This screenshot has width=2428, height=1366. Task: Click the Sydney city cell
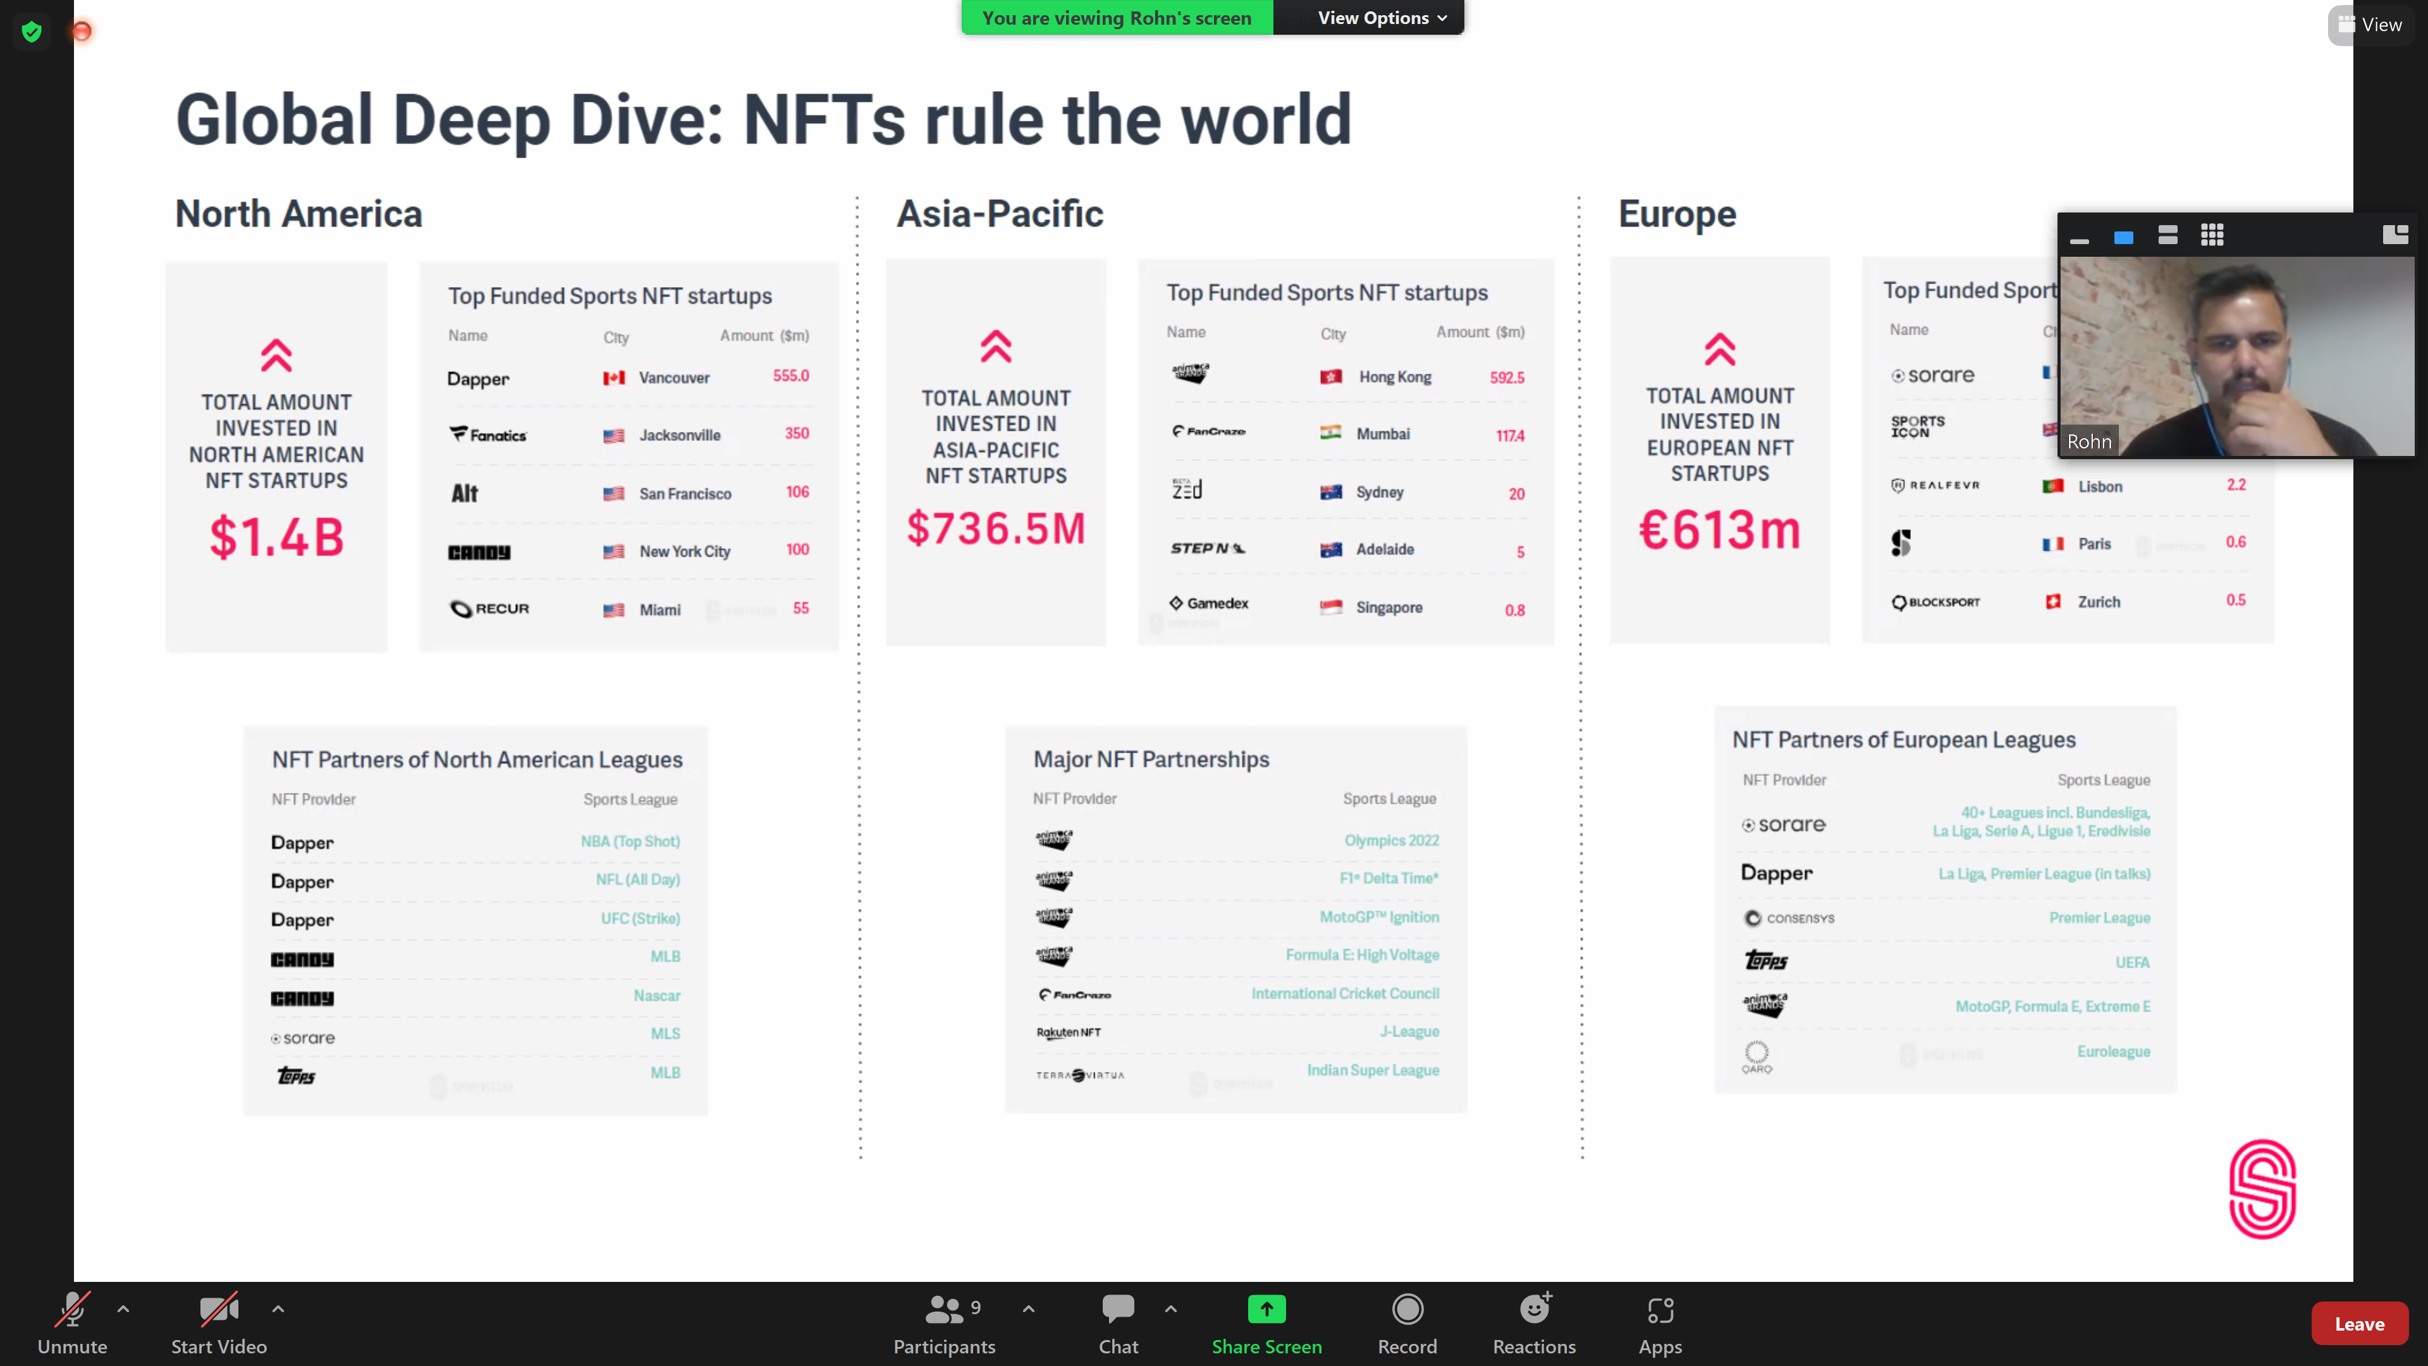click(x=1379, y=493)
